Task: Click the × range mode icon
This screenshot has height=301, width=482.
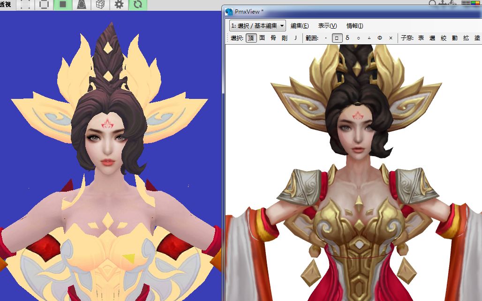Action: 391,38
